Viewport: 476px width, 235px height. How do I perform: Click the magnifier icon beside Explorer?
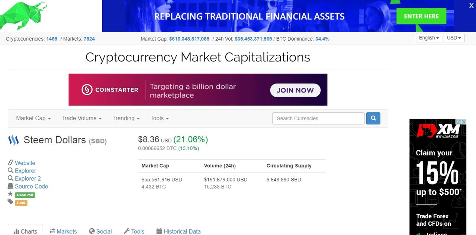point(10,170)
